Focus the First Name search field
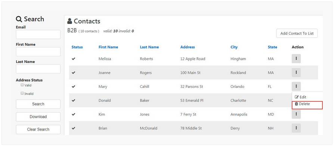Image resolution: width=334 pixels, height=147 pixels. coord(38,52)
